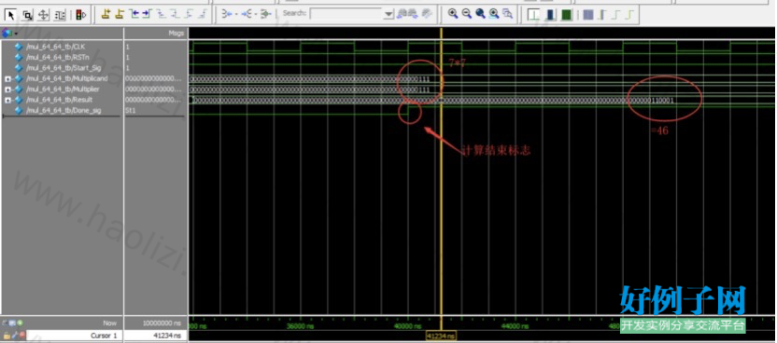Viewport: 777px width, 343px height.
Task: Click the gray-blue square format icon
Action: (x=588, y=15)
